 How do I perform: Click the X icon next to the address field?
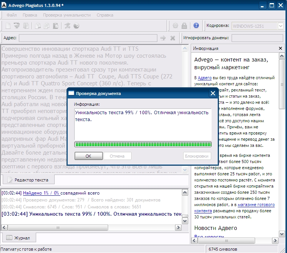tap(173, 38)
